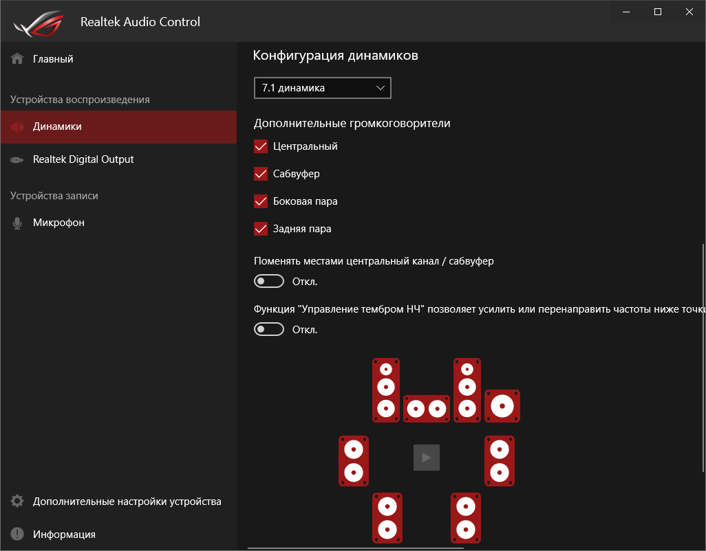
Task: Disable the Задняя пара checkbox
Action: click(261, 229)
